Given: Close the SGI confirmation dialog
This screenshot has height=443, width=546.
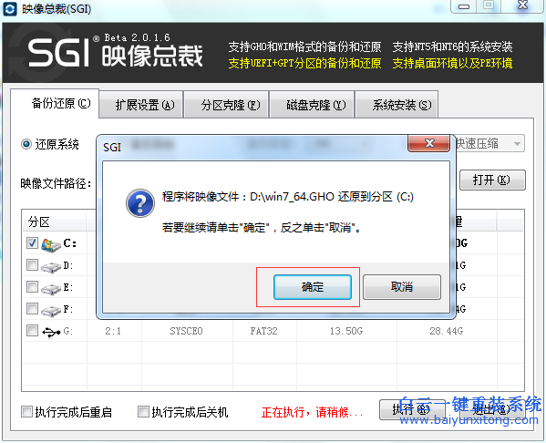Looking at the screenshot, I should coord(428,143).
